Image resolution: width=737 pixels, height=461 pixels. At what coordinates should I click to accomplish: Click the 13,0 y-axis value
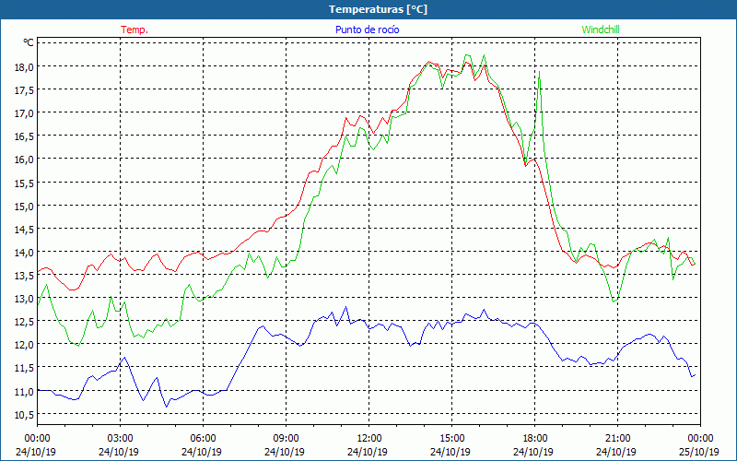coord(25,299)
